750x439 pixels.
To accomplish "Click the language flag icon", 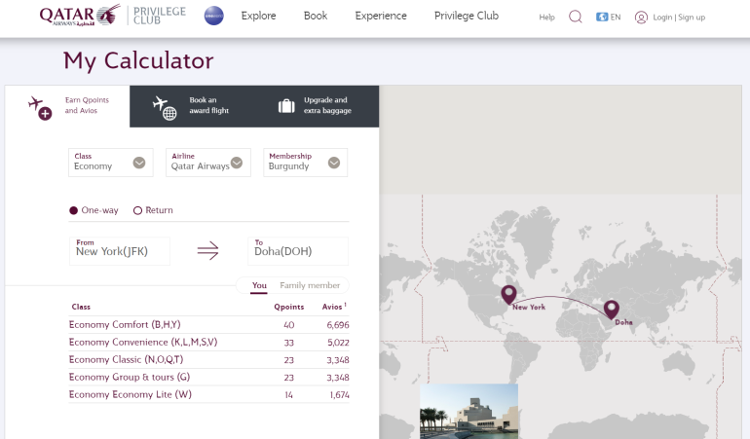I will tap(602, 17).
